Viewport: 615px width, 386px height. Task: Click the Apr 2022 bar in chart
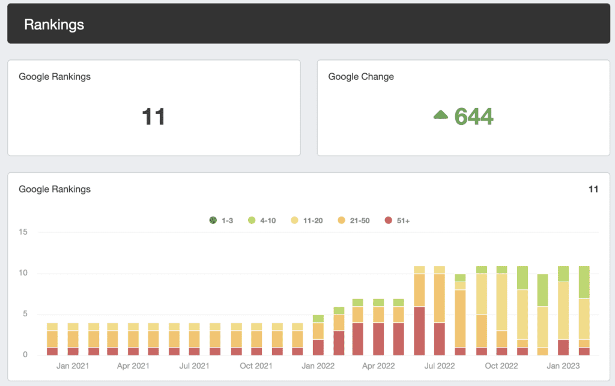pos(378,327)
